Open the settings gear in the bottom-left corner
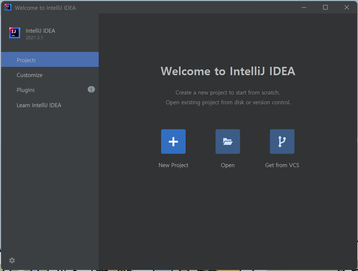 pyautogui.click(x=12, y=260)
